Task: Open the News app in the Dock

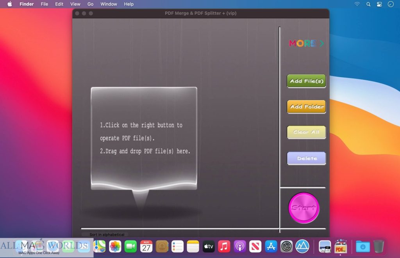Action: [x=255, y=246]
